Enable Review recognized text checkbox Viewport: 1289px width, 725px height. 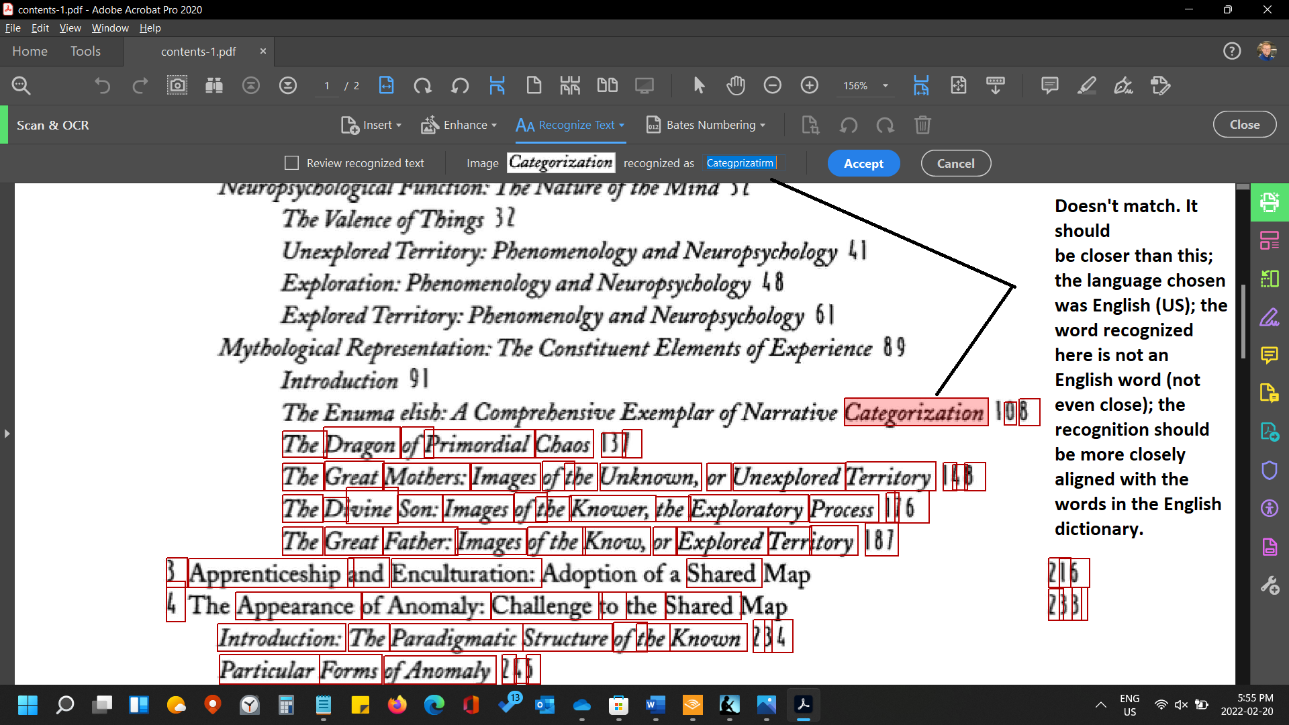(x=291, y=163)
